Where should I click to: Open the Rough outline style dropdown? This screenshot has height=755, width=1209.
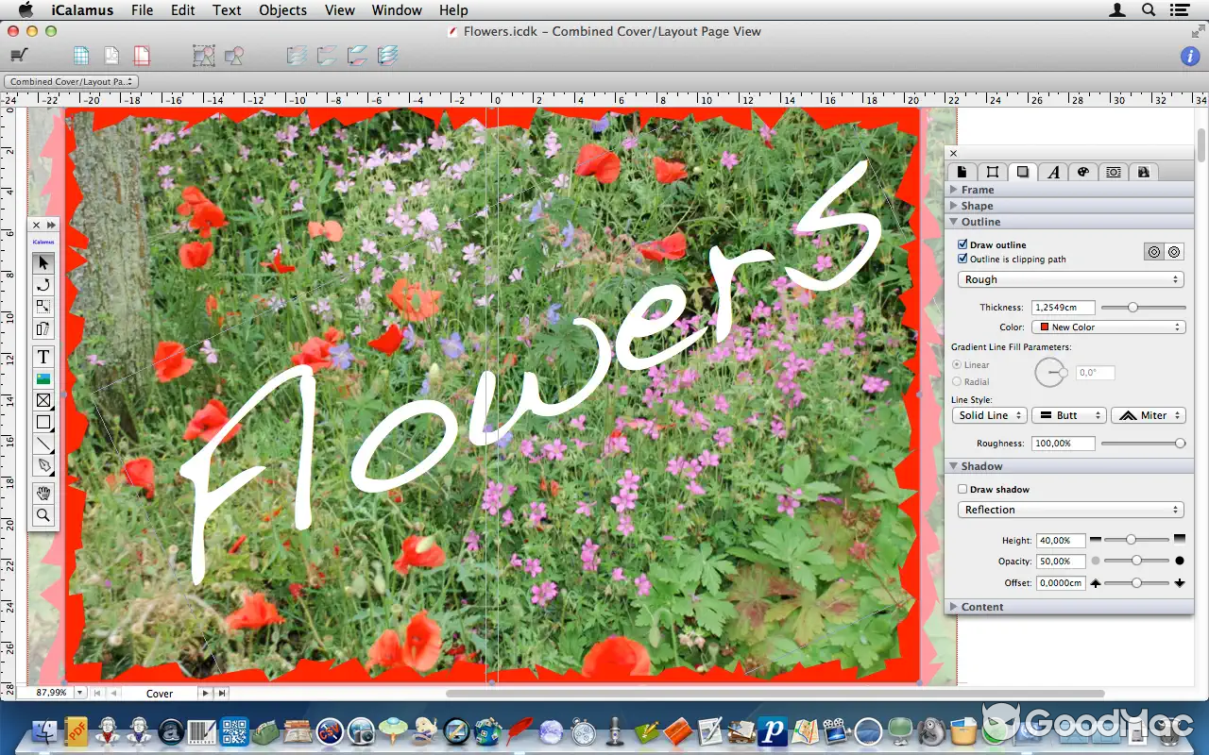[1071, 279]
